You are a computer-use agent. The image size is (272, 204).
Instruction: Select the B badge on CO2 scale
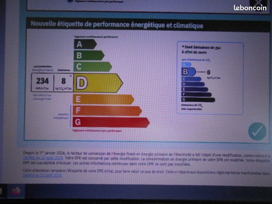(189, 72)
